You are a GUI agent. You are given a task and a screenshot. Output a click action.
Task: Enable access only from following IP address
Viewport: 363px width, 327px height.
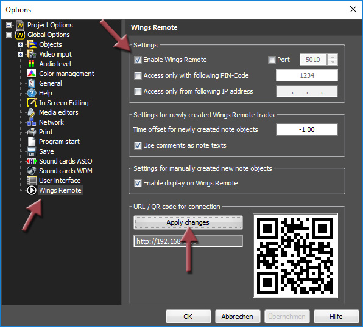pyautogui.click(x=138, y=92)
